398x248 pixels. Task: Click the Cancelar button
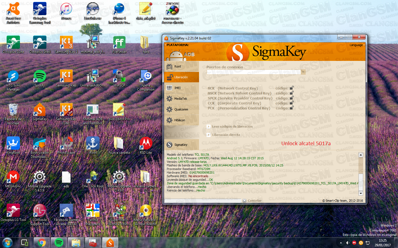[x=252, y=201]
